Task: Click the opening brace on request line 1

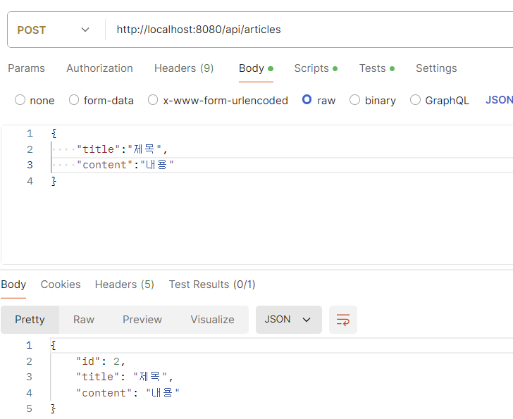Action: click(54, 133)
